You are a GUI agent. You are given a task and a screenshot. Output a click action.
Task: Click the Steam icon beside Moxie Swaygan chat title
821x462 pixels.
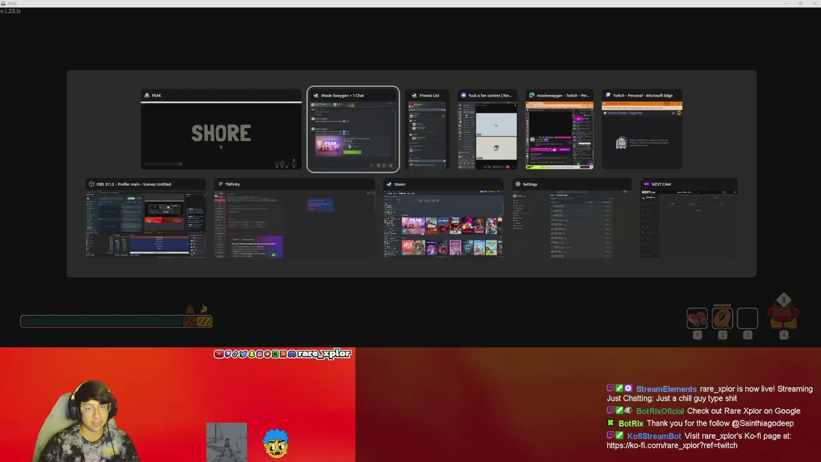tap(316, 96)
